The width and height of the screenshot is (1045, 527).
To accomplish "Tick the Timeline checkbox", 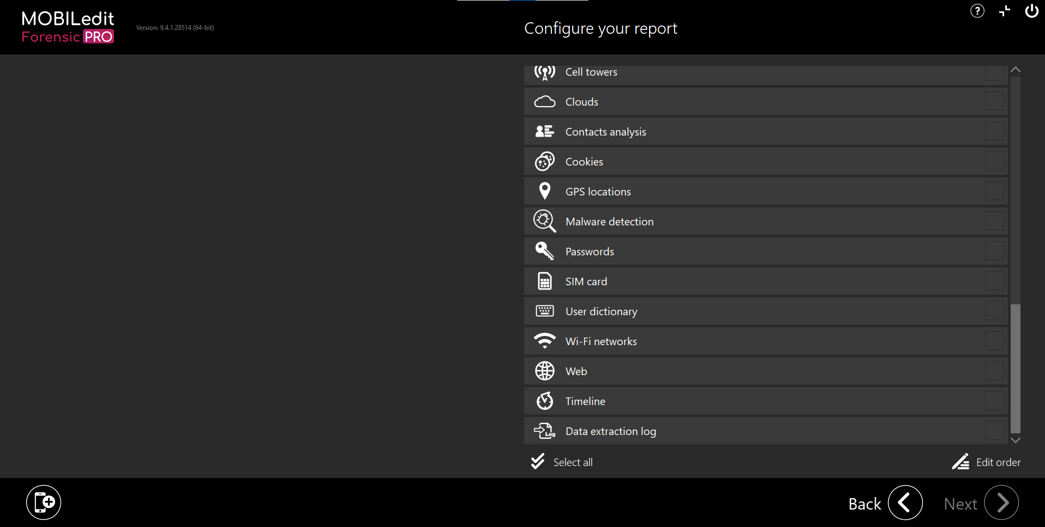I will (994, 401).
